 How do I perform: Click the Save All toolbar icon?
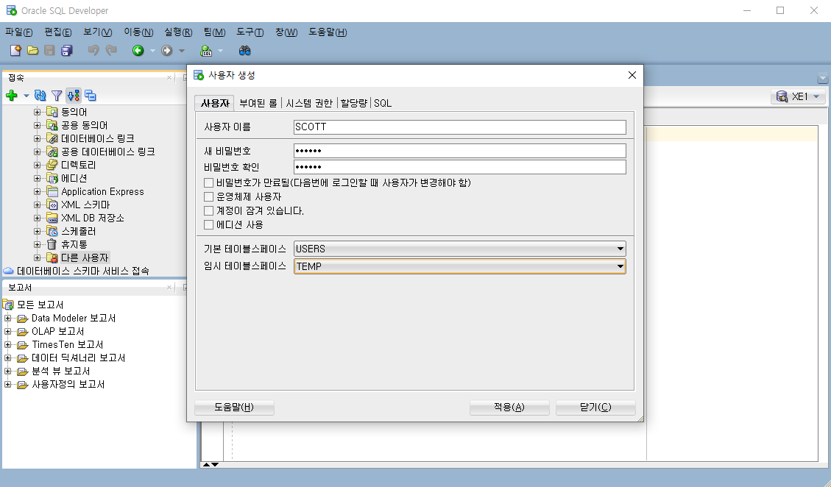pos(67,50)
